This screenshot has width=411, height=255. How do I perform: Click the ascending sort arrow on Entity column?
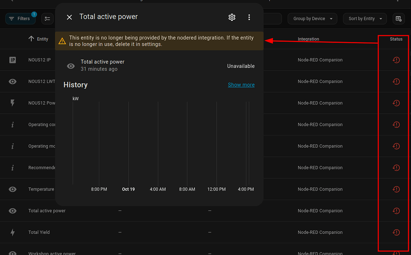[x=32, y=38]
